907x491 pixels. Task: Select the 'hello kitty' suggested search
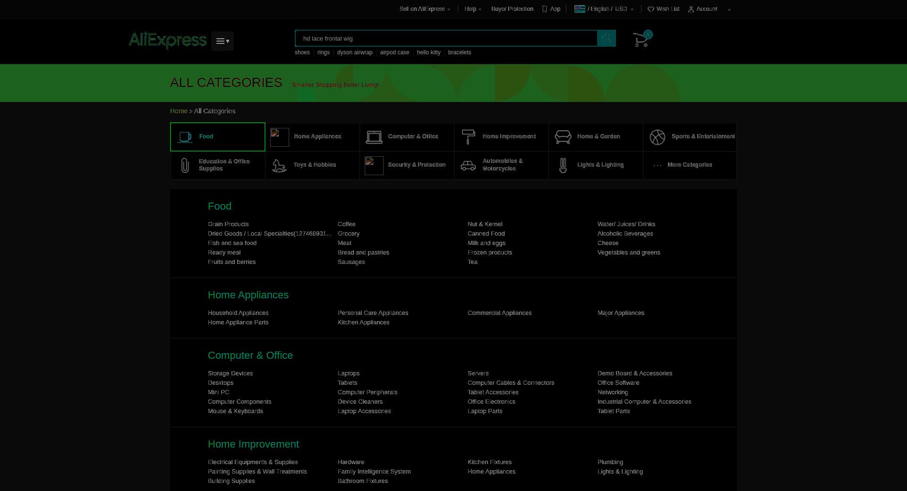[428, 52]
